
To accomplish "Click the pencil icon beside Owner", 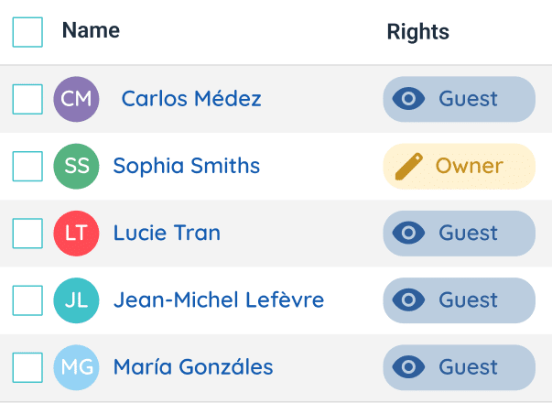I will [408, 166].
